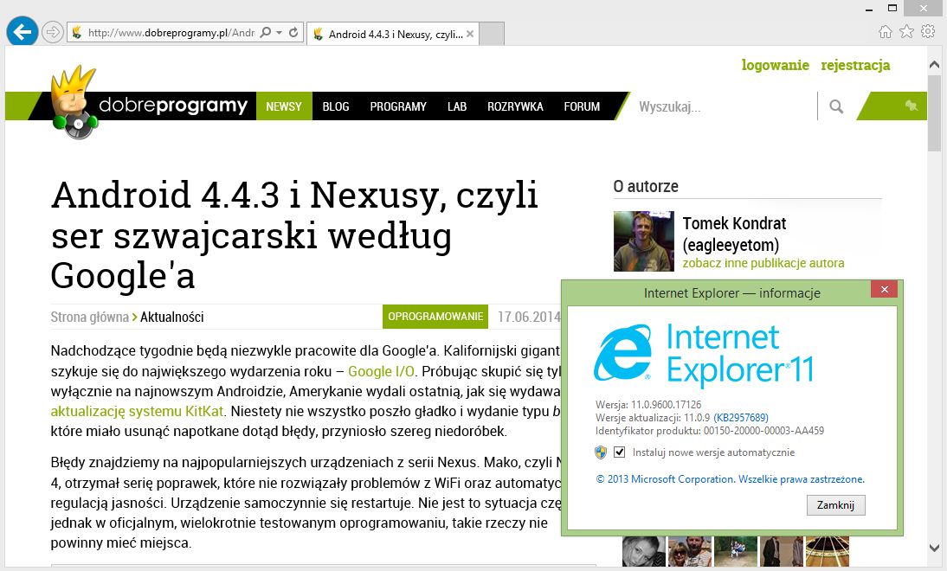
Task: Open a new blank tab
Action: (x=492, y=34)
